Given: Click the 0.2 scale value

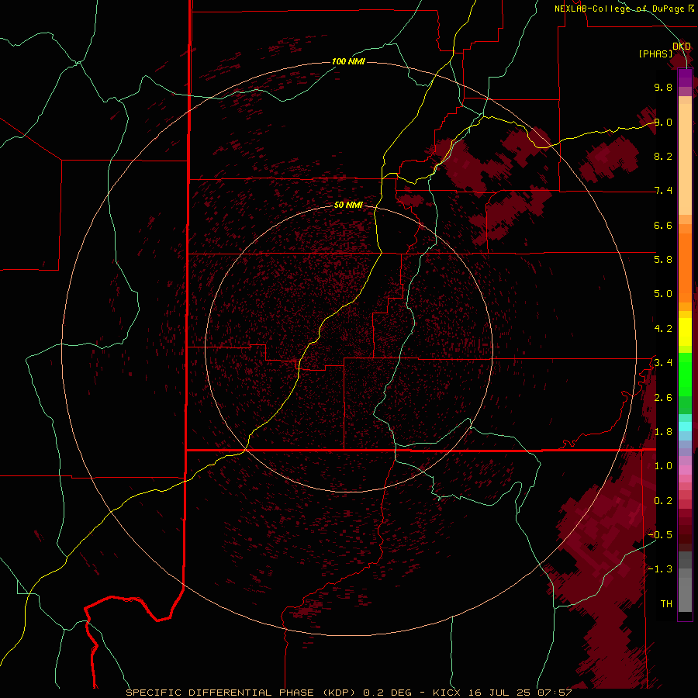Looking at the screenshot, I should (663, 501).
